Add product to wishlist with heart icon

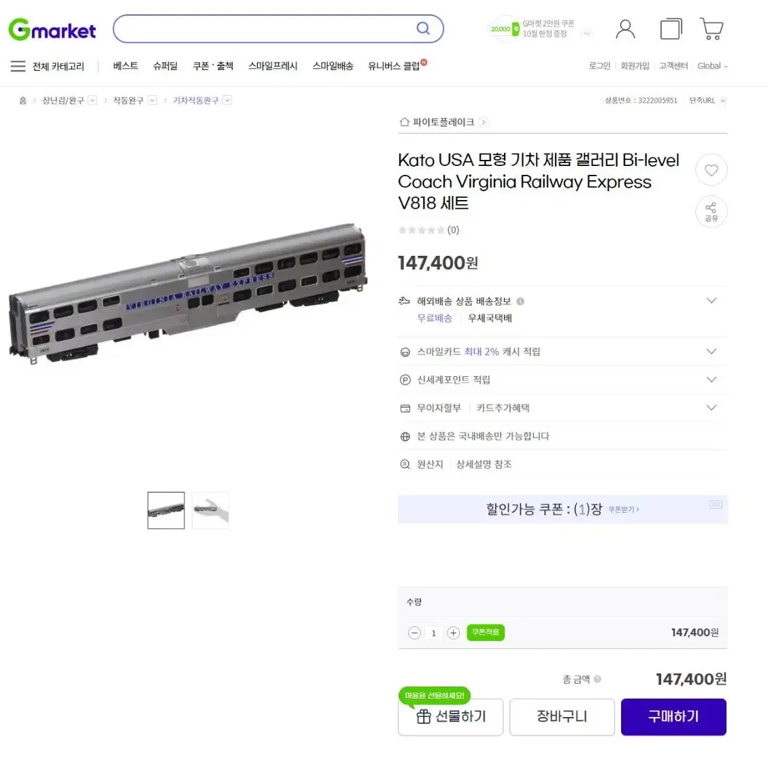pos(711,169)
